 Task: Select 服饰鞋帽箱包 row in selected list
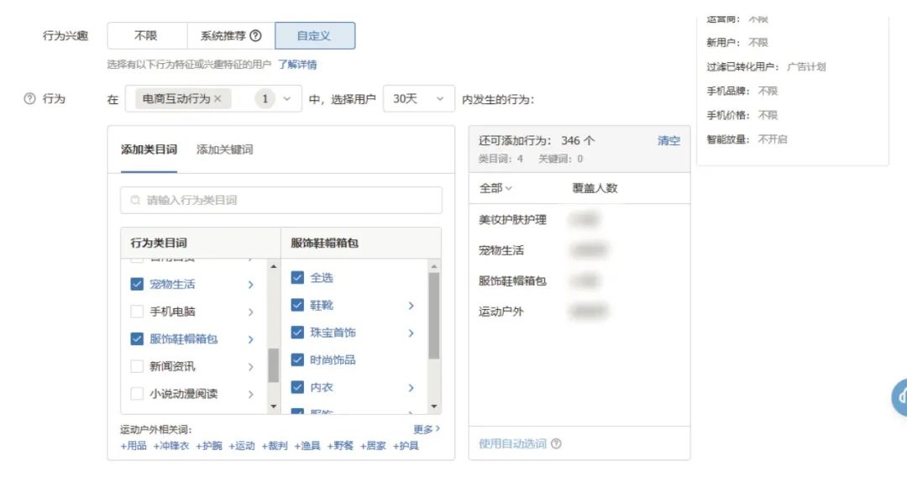(x=579, y=281)
